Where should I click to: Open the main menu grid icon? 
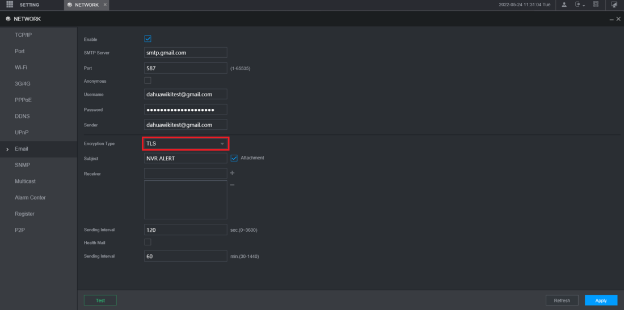coord(10,5)
